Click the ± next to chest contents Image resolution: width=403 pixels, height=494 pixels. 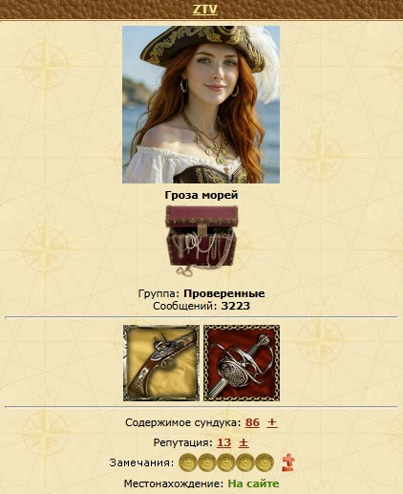(x=272, y=422)
